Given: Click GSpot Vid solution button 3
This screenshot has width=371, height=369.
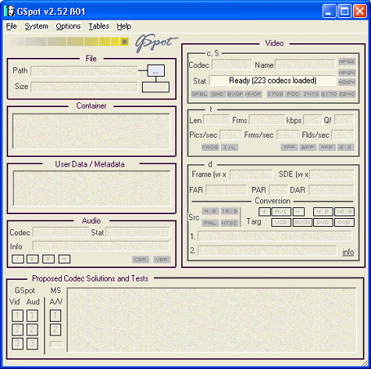Looking at the screenshot, I should 17,343.
